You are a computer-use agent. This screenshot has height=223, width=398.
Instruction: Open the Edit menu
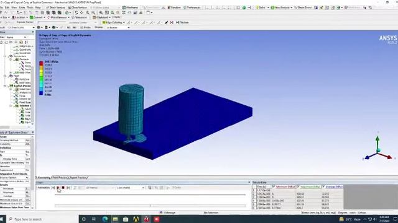pyautogui.click(x=7, y=7)
